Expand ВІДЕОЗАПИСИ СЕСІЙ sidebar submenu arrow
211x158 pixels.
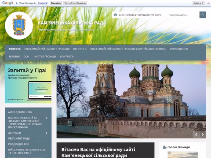tap(47, 118)
